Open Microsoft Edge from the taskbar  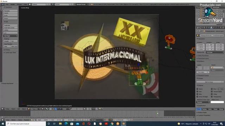(66, 124)
